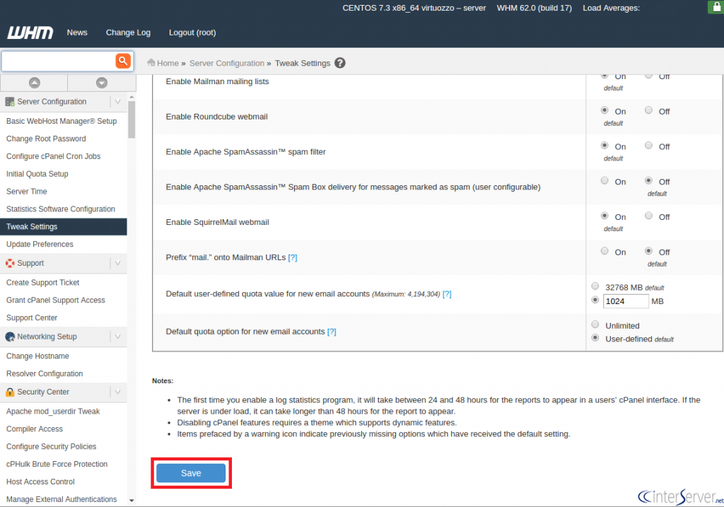Select Unlimited default quota option
Screen dimensions: 724x507
595,325
